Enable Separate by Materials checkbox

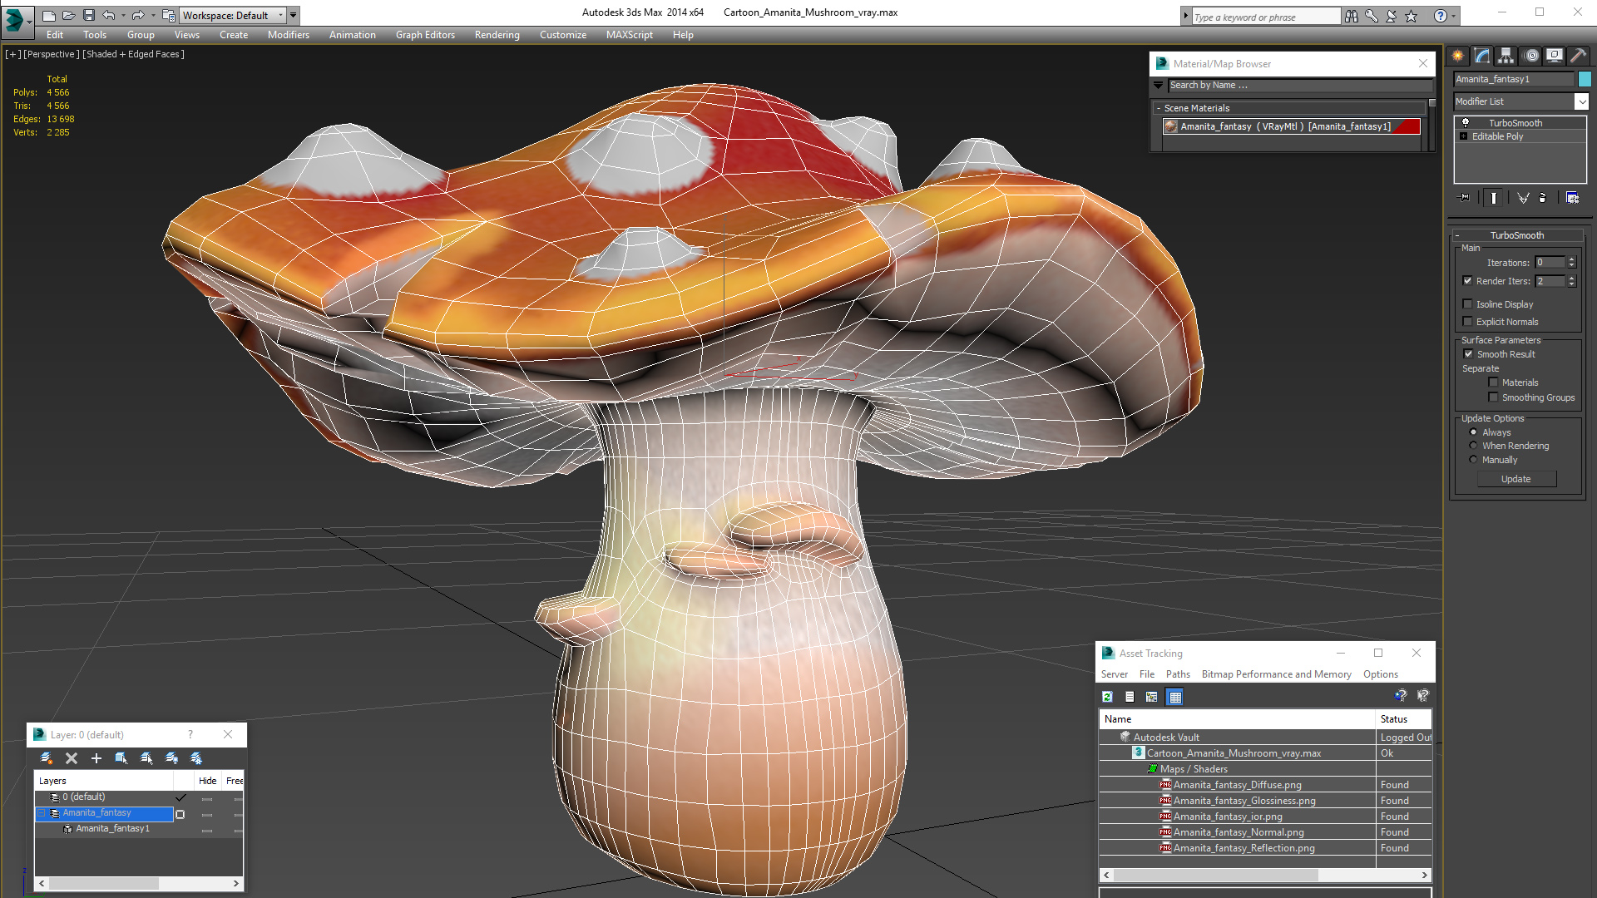pyautogui.click(x=1493, y=382)
